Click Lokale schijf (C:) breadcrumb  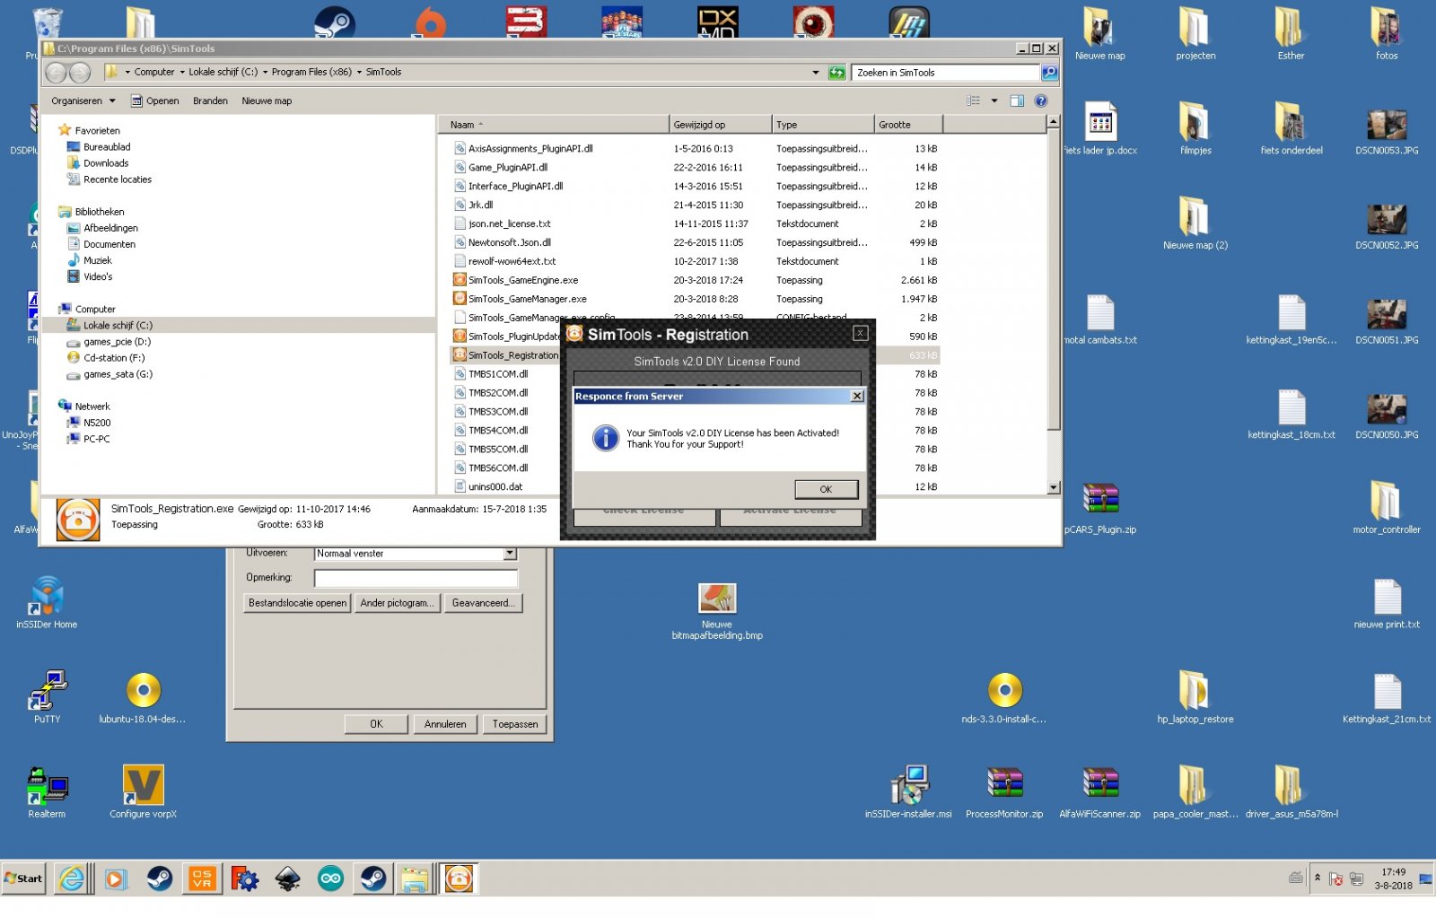tap(223, 72)
